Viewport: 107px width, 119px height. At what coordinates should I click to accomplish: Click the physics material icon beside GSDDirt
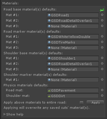click(49, 96)
